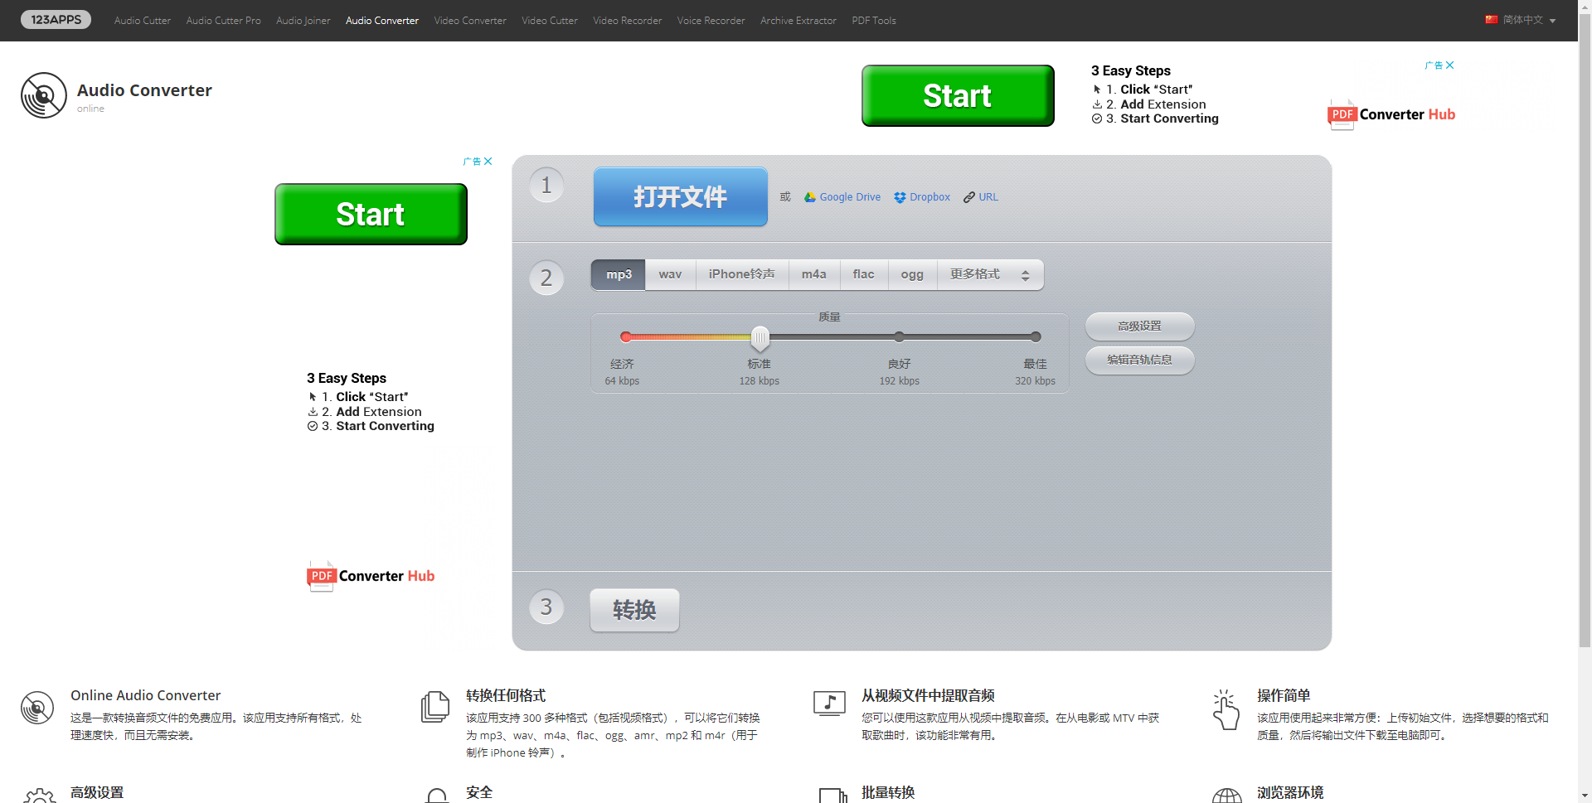Click the Audio Converter disc logo
This screenshot has height=803, width=1592.
click(43, 95)
